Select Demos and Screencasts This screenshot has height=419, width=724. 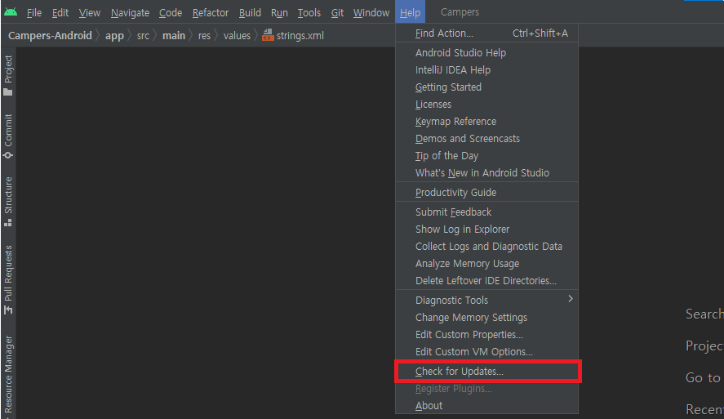tap(486, 138)
